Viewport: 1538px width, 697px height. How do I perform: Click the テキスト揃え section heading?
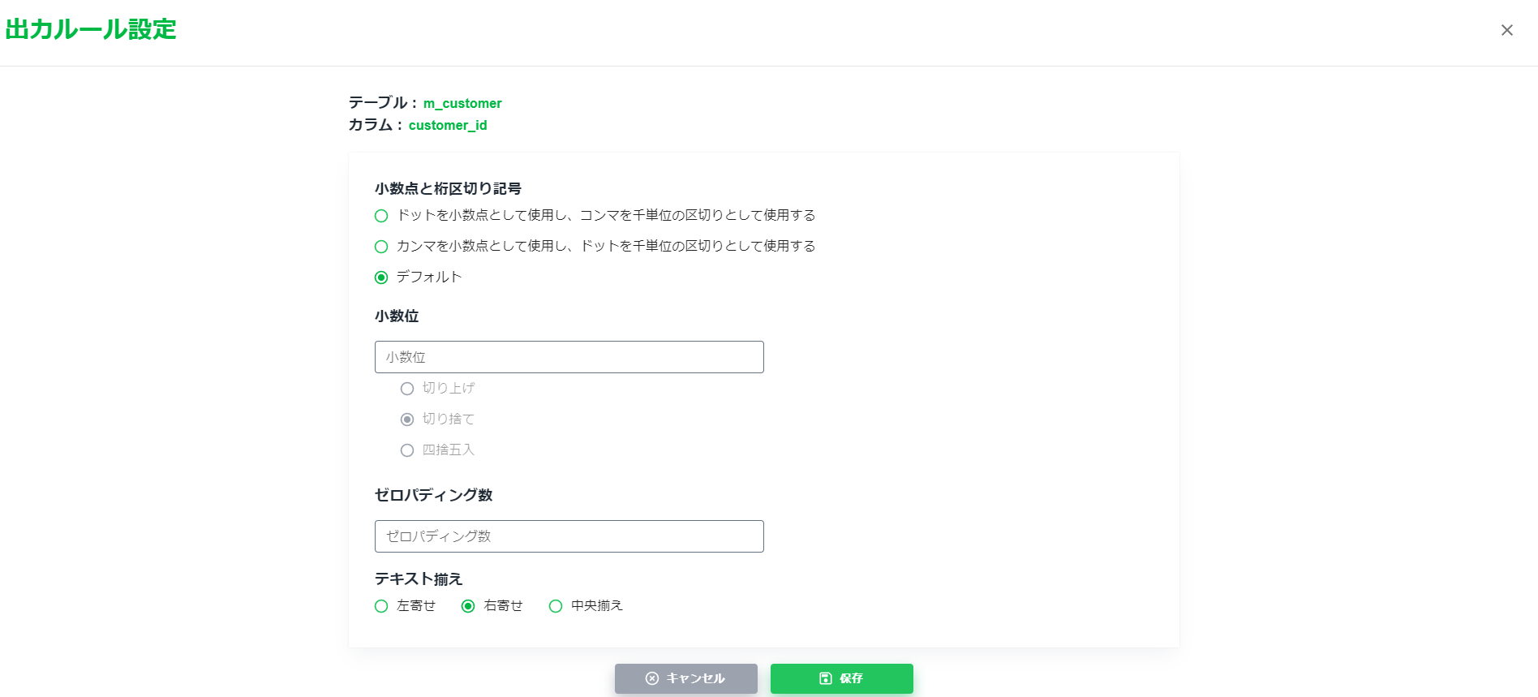coord(419,579)
